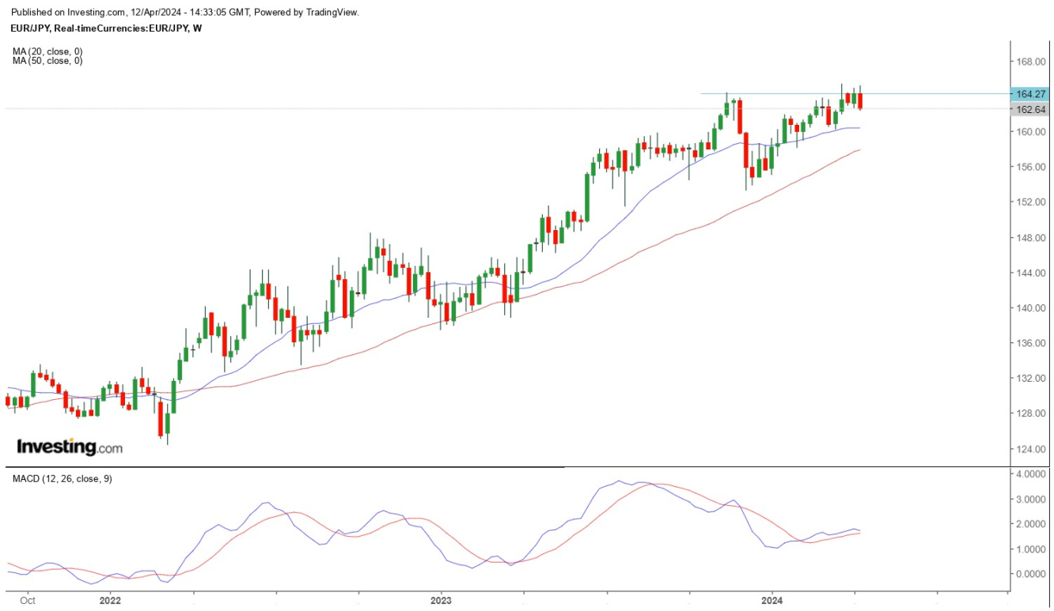Click the 144.00 price axis label

(1031, 273)
